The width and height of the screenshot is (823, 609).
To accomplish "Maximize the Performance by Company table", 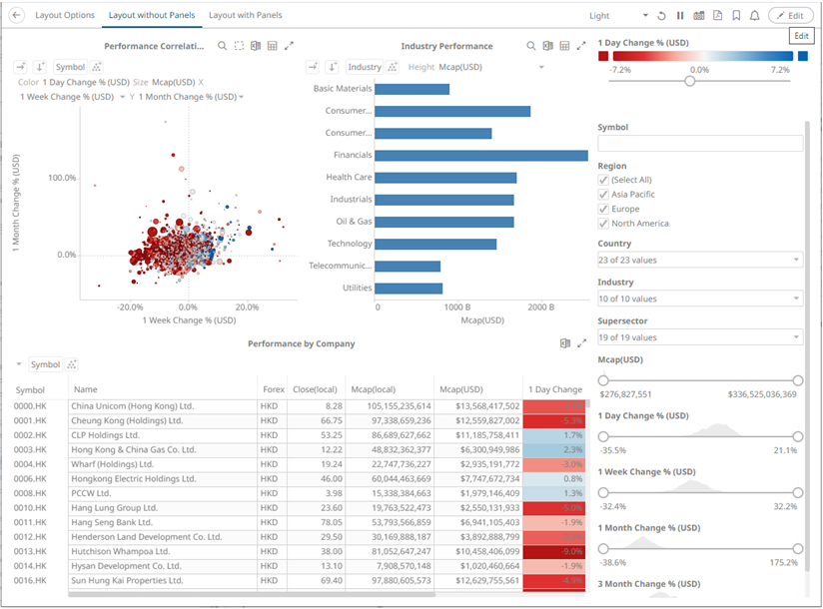I will click(581, 343).
